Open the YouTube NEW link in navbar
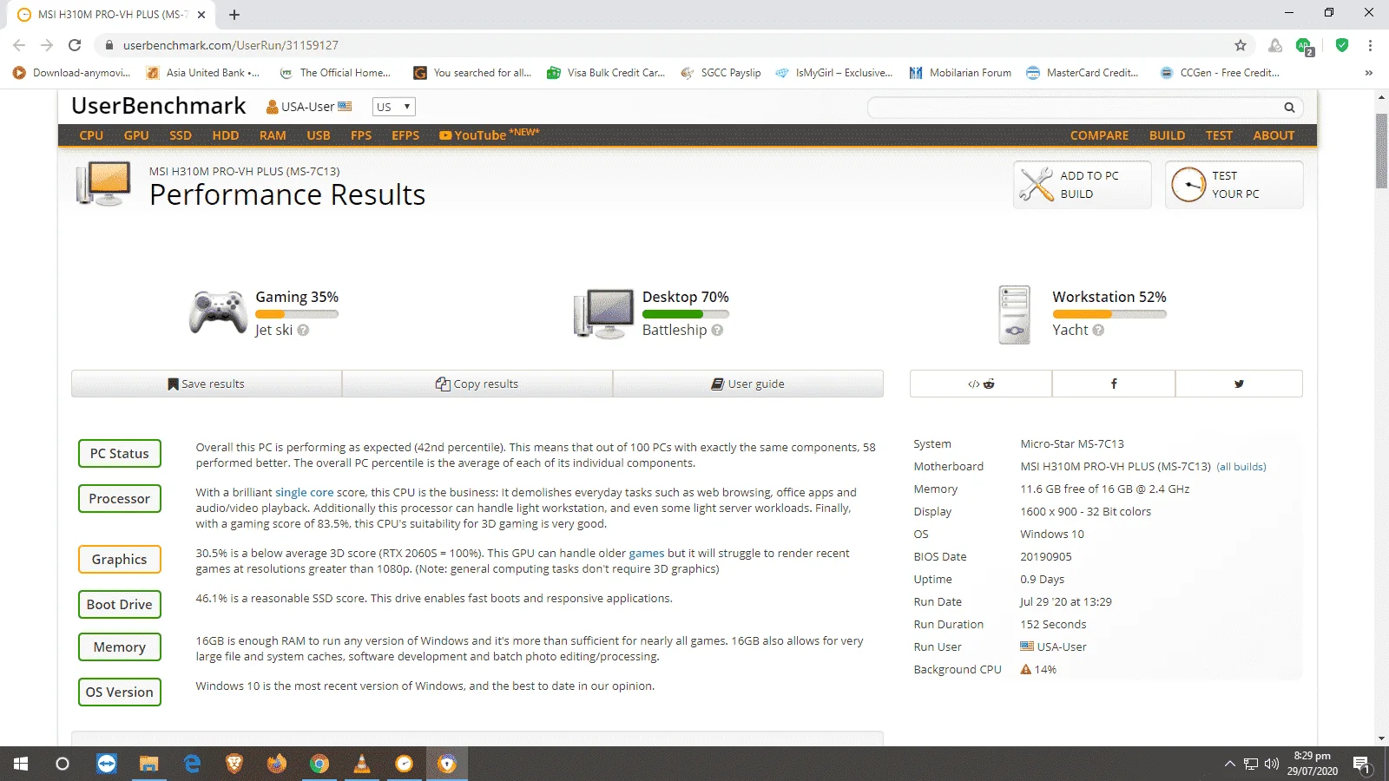 click(489, 135)
